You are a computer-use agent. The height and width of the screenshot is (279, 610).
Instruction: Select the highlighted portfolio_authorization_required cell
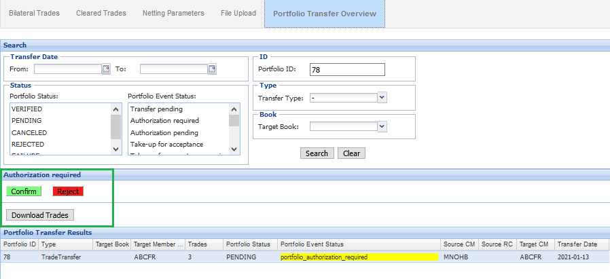359,257
